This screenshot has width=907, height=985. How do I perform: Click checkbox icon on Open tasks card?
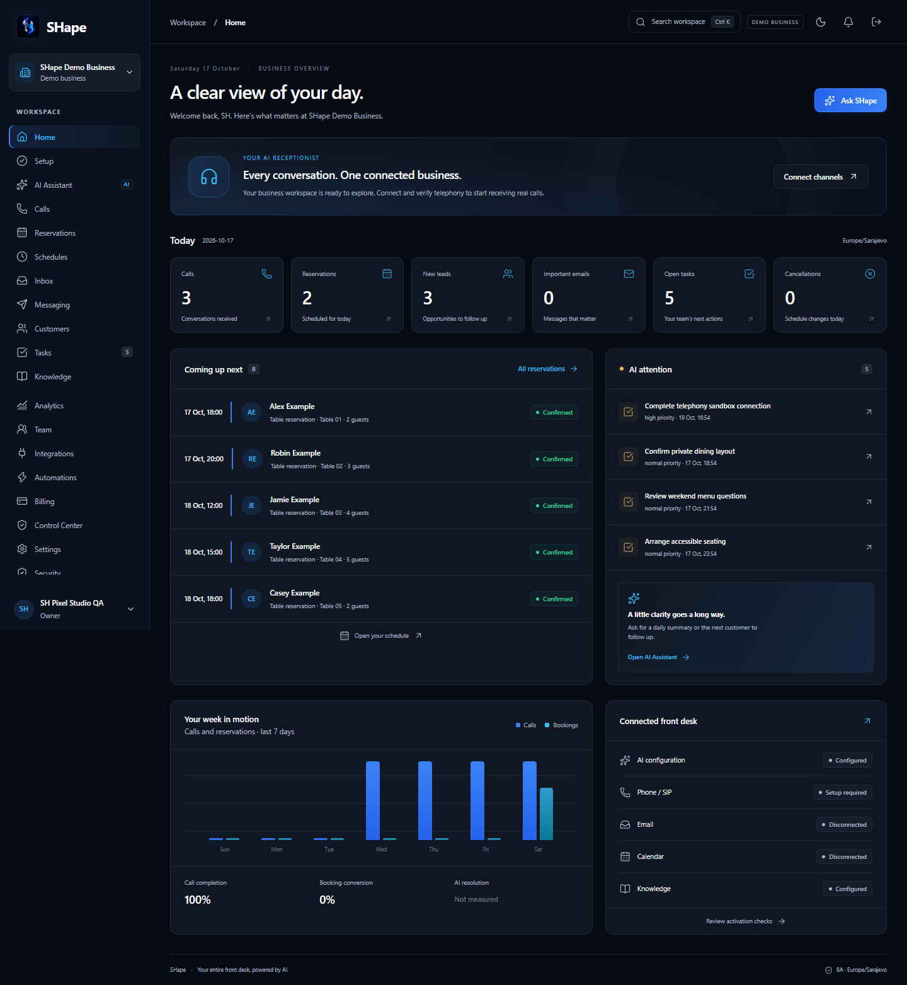pyautogui.click(x=750, y=274)
